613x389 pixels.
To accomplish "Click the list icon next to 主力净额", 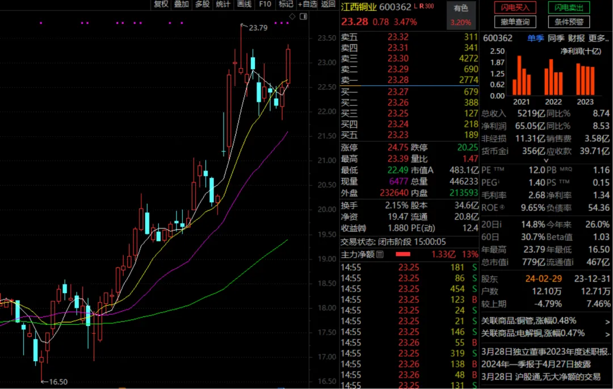I will (380, 254).
